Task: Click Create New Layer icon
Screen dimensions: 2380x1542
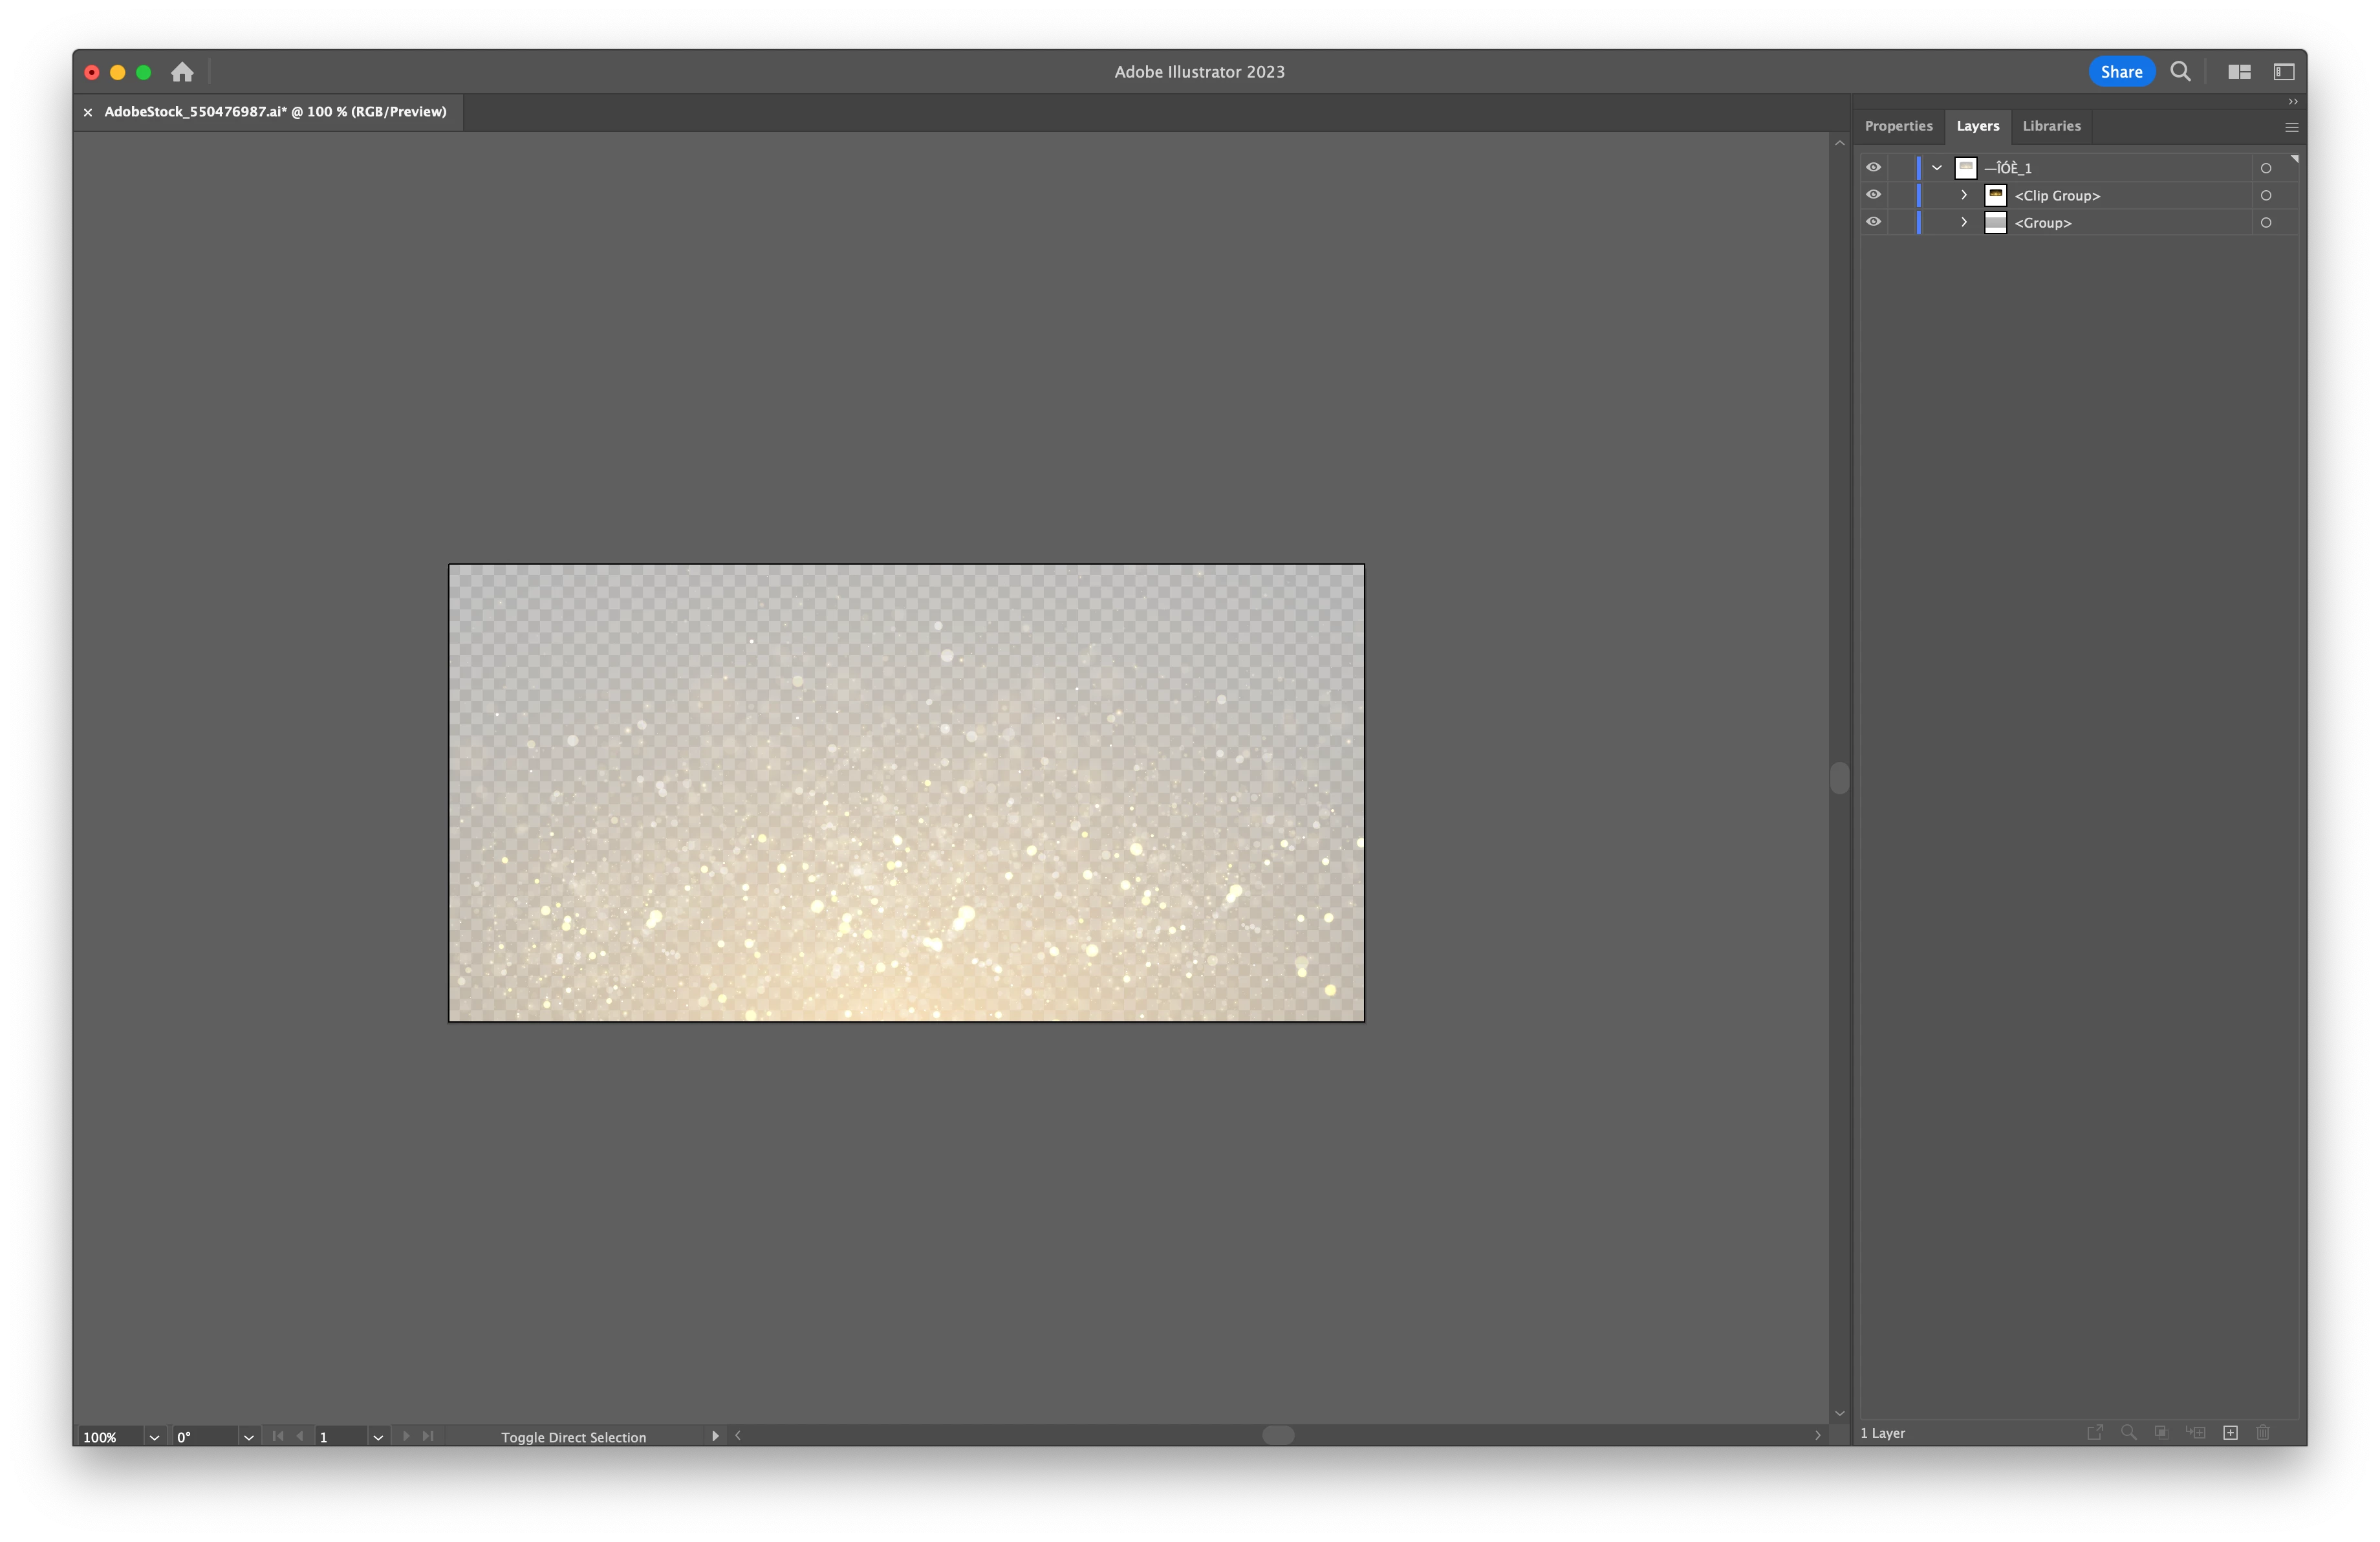Action: pos(2230,1433)
